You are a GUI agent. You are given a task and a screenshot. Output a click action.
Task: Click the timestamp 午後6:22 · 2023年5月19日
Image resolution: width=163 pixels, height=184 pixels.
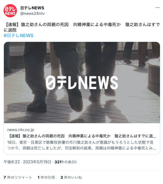[27, 162]
